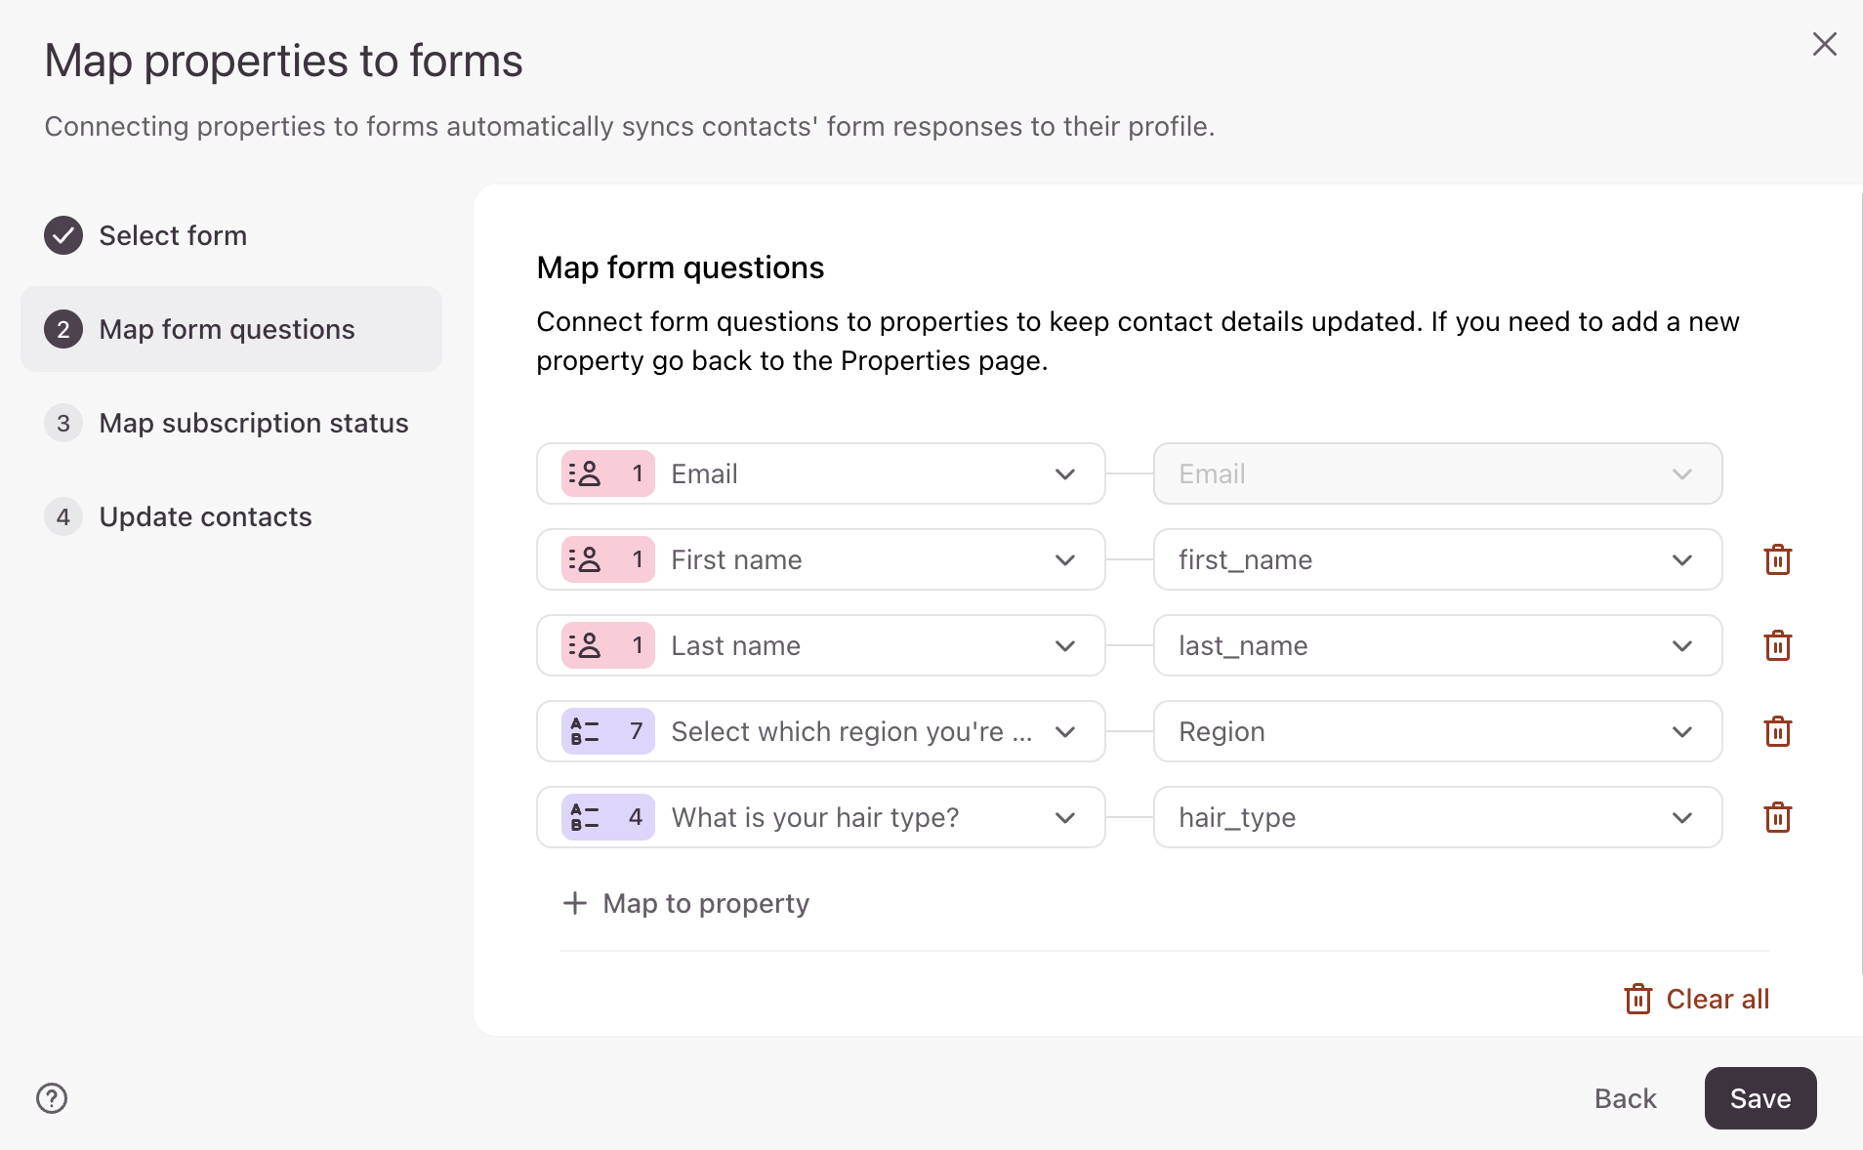The width and height of the screenshot is (1863, 1150).
Task: Click the Map properties to forms title
Action: click(284, 61)
